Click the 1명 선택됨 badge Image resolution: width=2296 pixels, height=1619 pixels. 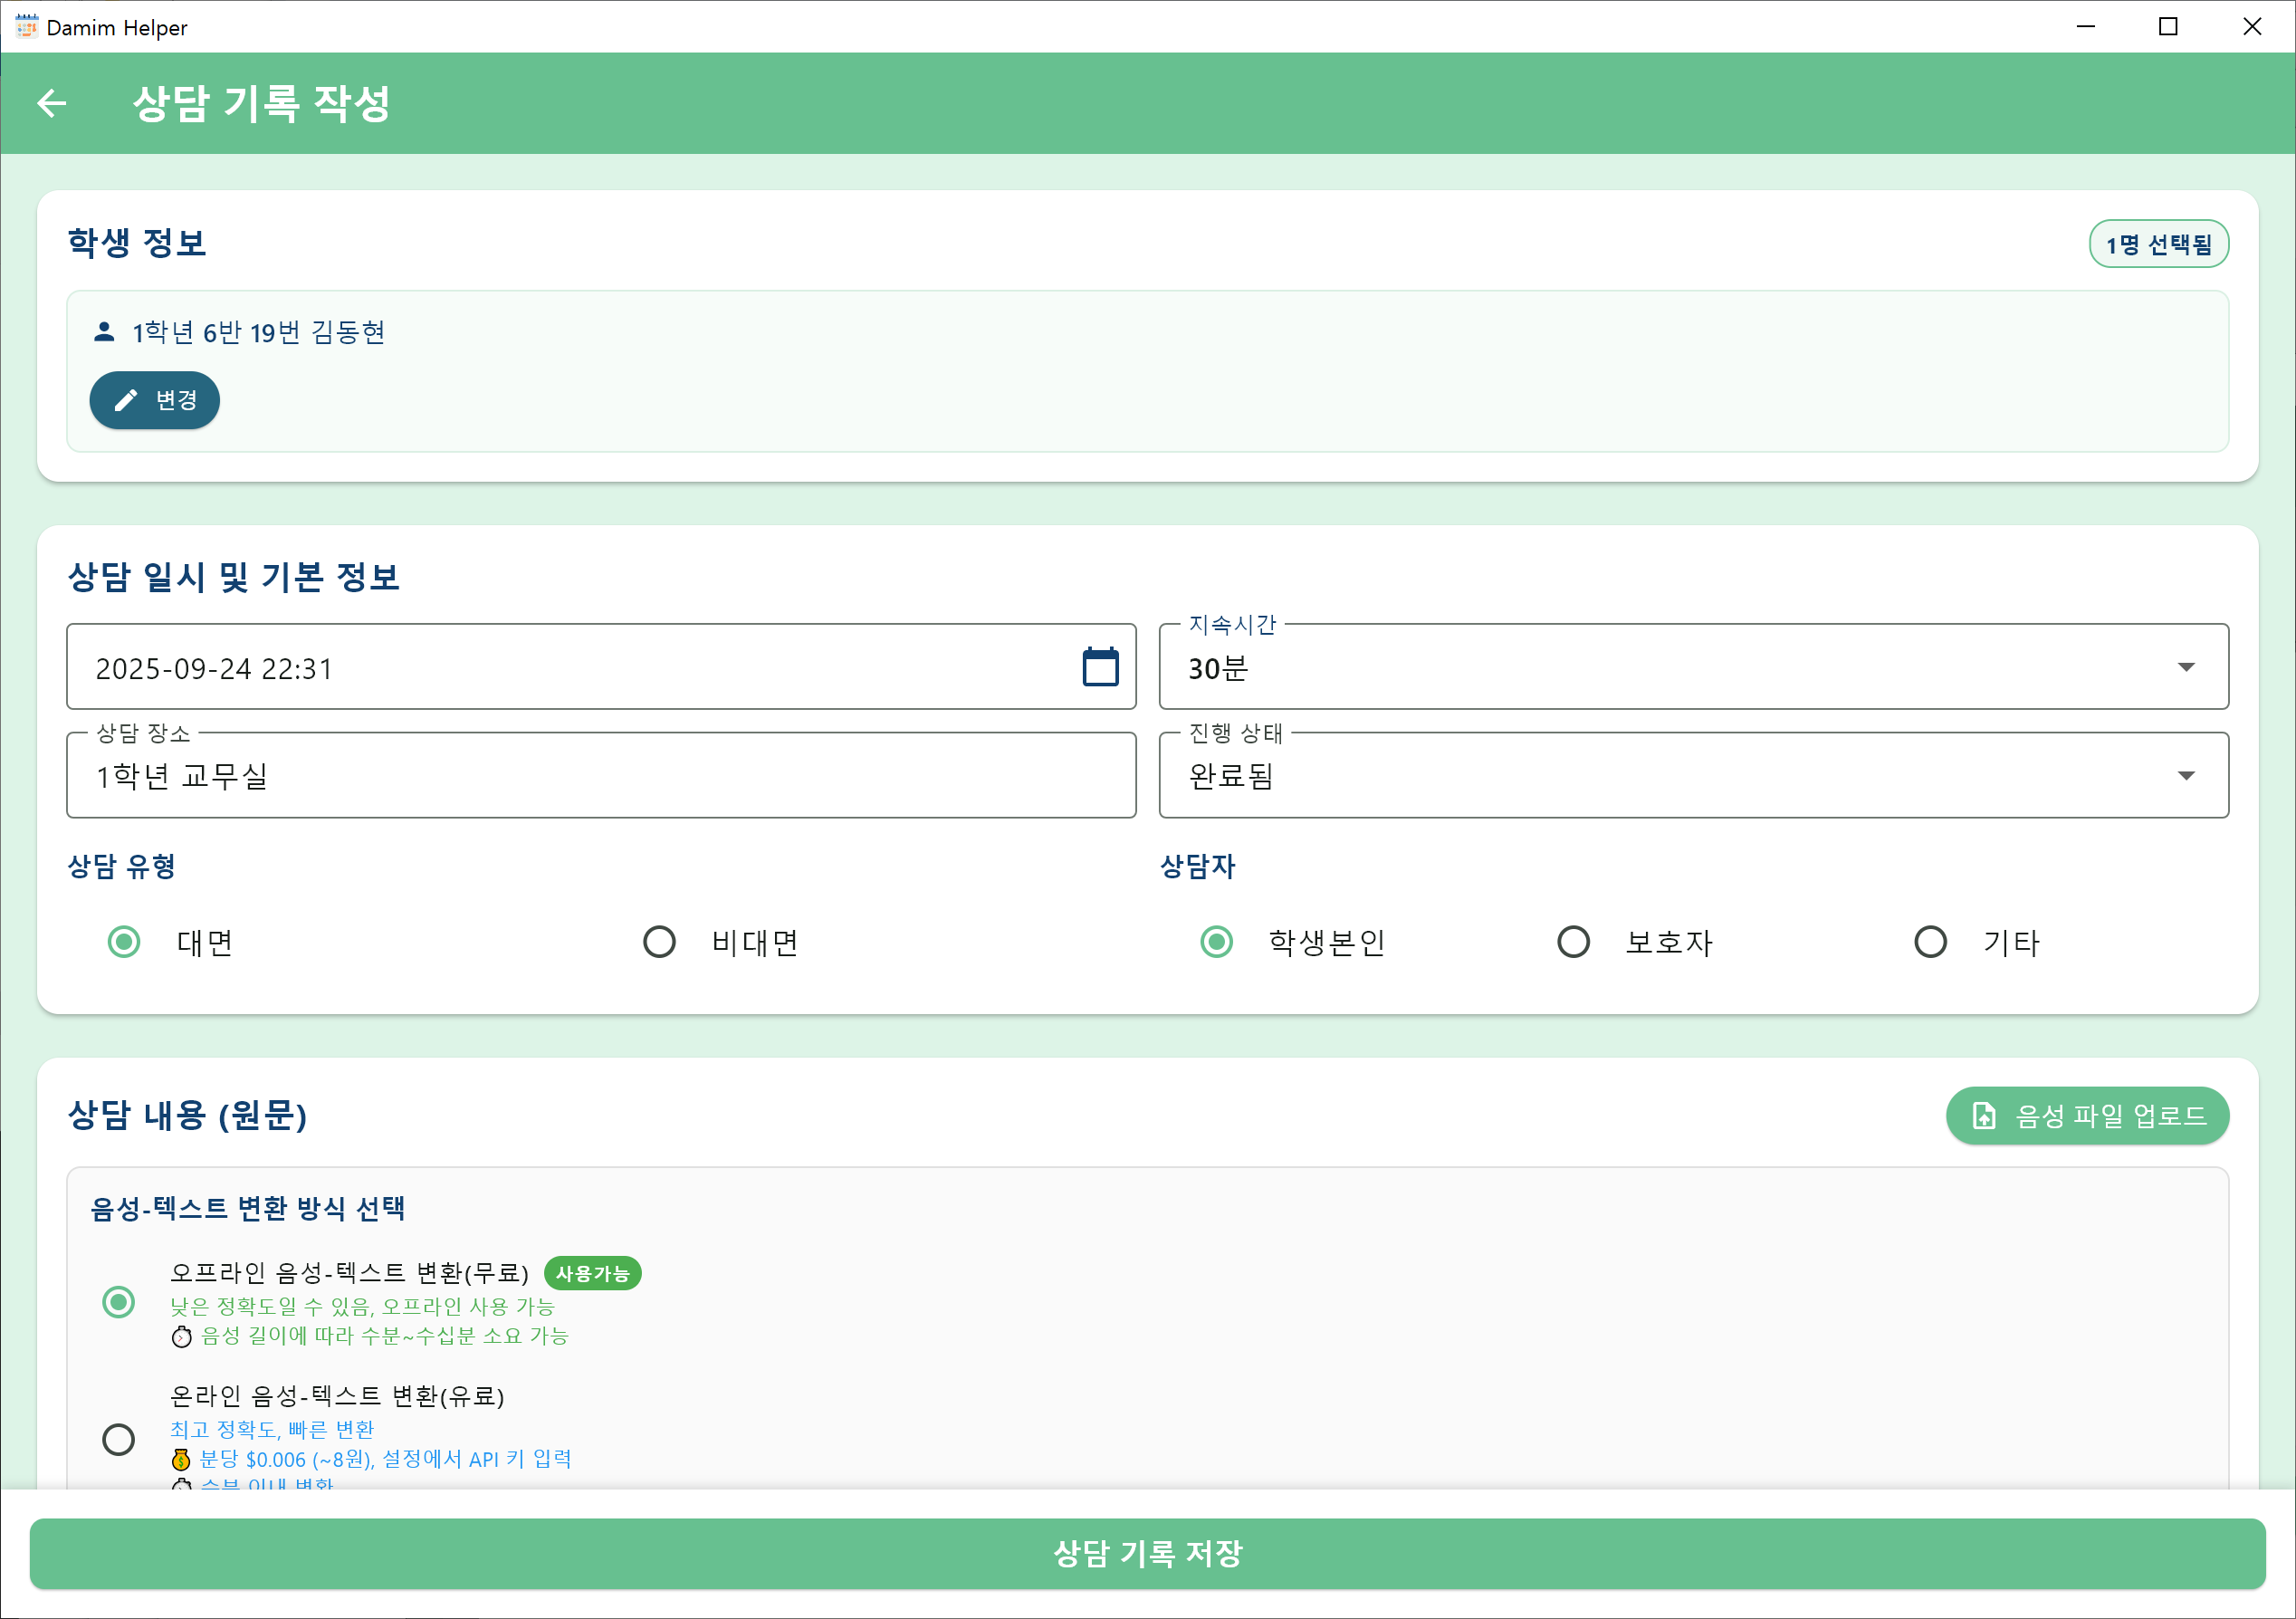click(2158, 244)
